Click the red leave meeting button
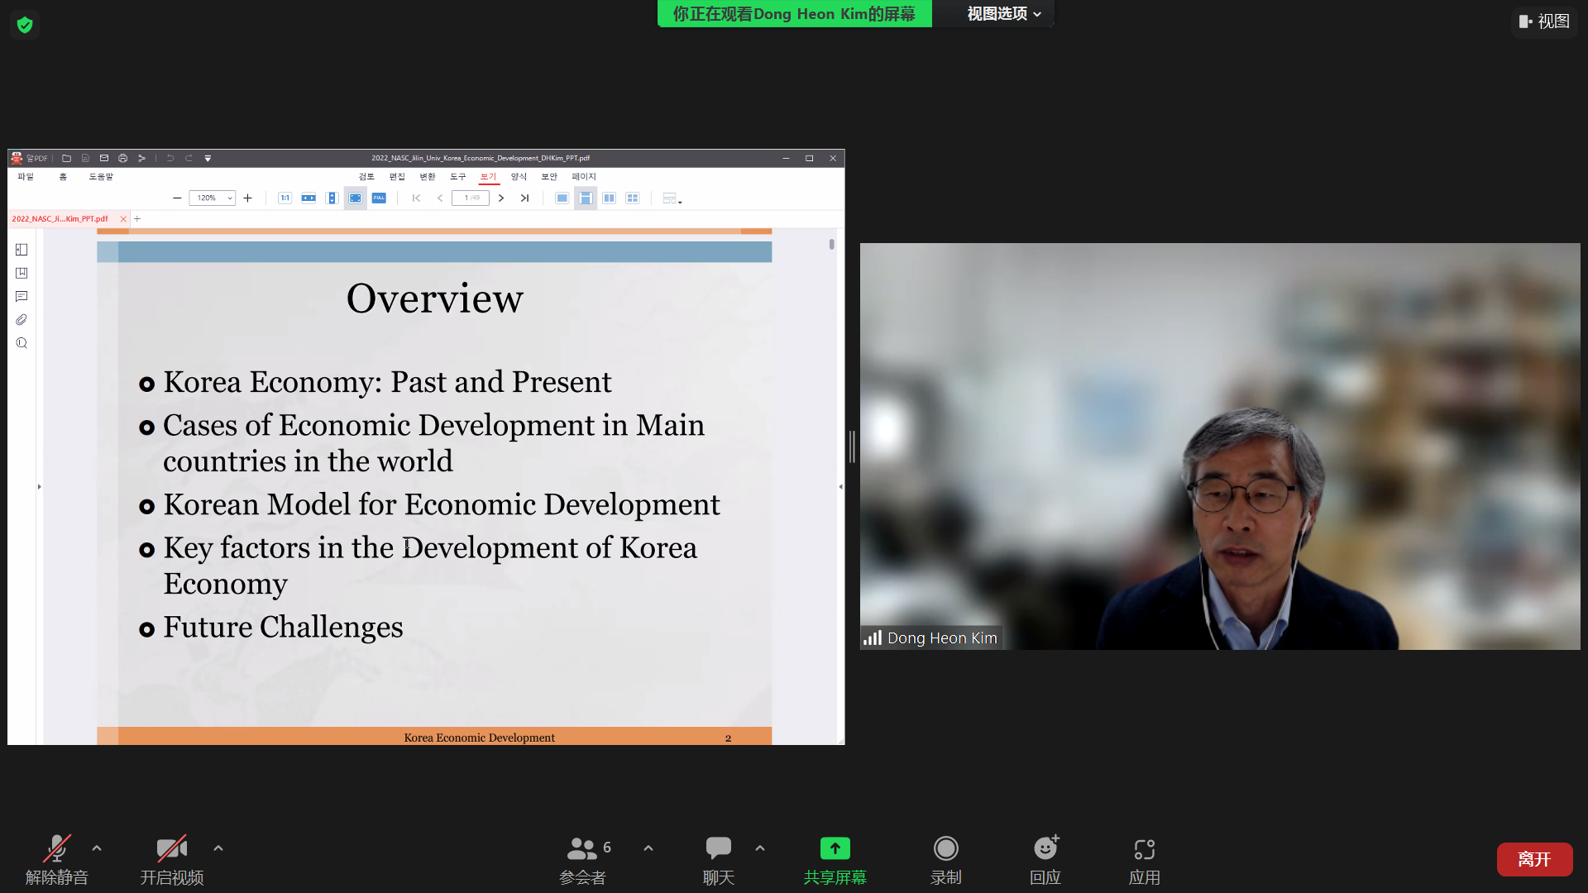 [1534, 859]
